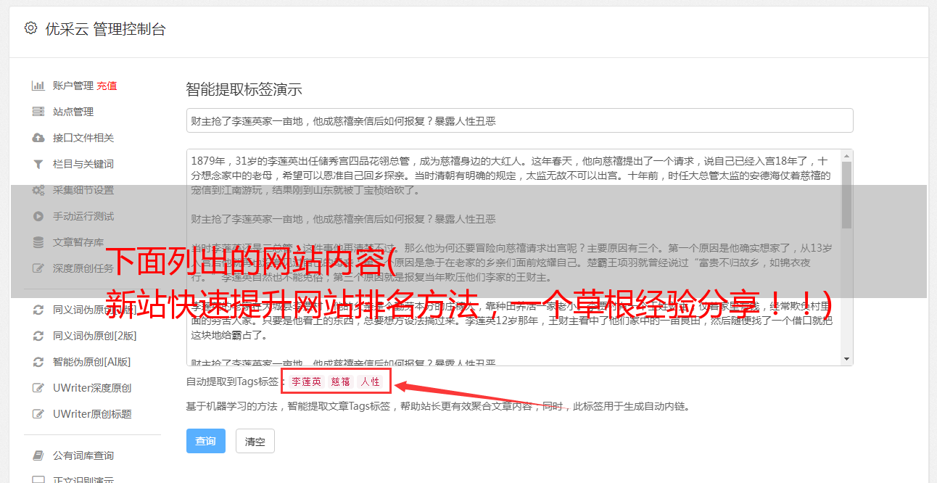Click the 李莲英 extracted tag
This screenshot has width=937, height=483.
coord(307,381)
